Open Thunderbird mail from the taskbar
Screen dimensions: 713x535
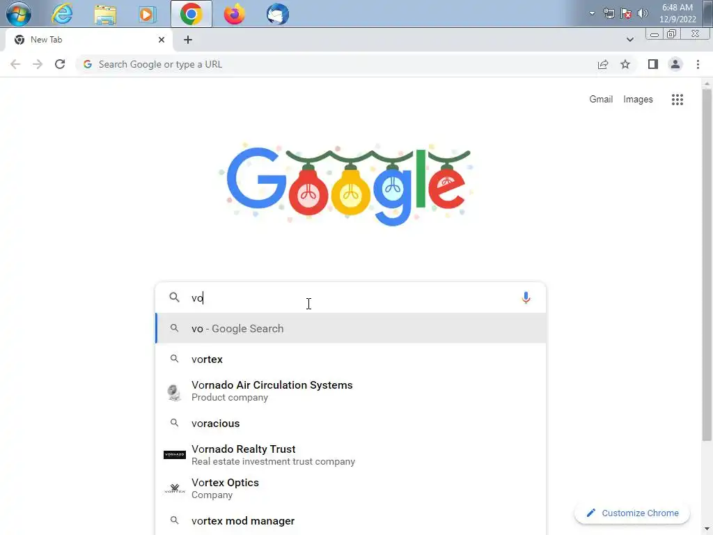(x=277, y=14)
